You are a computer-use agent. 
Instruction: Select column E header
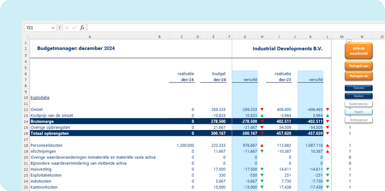[x=213, y=37]
